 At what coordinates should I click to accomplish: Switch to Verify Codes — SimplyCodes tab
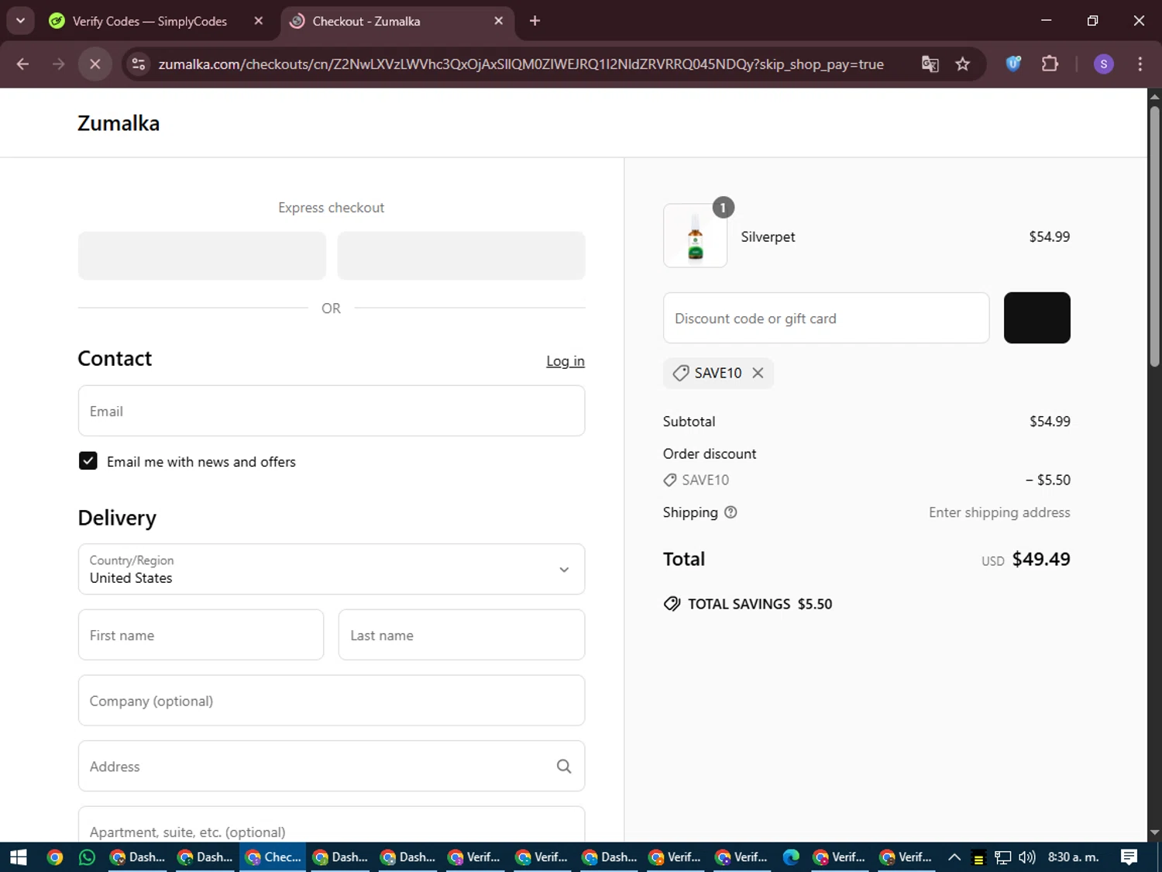click(x=155, y=21)
